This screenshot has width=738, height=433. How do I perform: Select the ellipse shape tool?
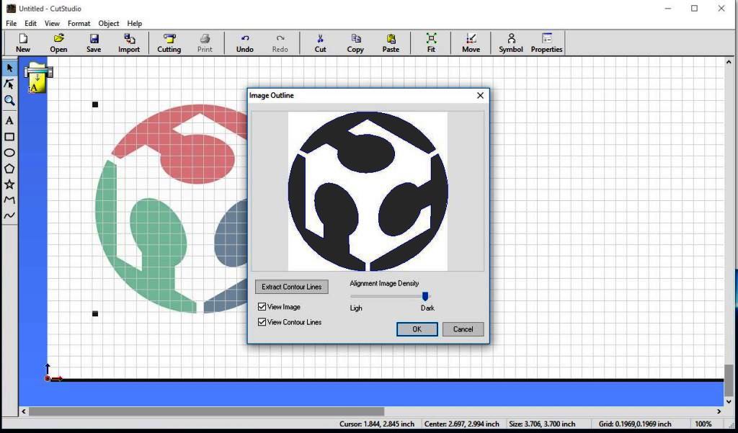coord(9,153)
